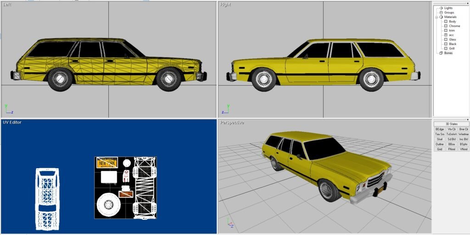470x235 pixels.
Task: Toggle the Wireframe 3D state
Action: click(x=464, y=134)
